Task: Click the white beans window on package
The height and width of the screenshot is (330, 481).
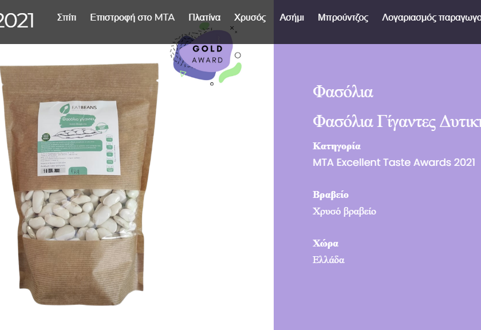Action: pyautogui.click(x=79, y=214)
